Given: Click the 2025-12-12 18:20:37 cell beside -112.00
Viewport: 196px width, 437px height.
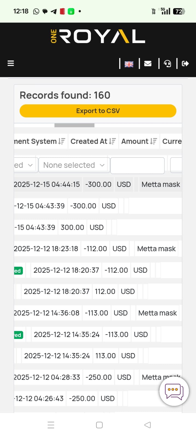Looking at the screenshot, I should (66, 270).
